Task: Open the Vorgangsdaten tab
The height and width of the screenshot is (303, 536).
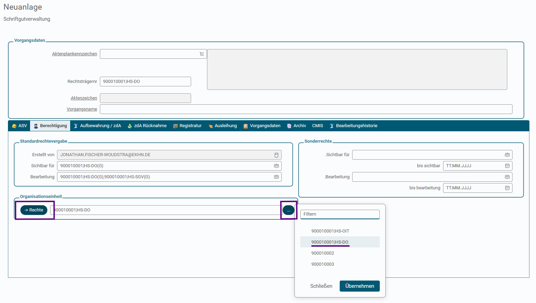Action: pyautogui.click(x=262, y=126)
